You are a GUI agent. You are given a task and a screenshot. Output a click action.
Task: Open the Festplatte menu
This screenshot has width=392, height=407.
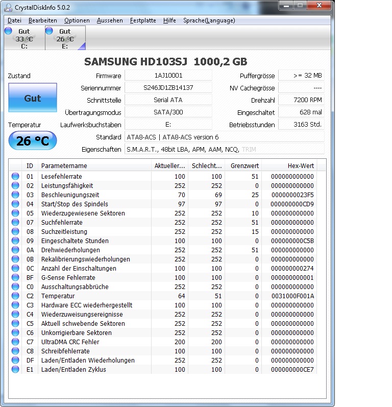pos(143,20)
